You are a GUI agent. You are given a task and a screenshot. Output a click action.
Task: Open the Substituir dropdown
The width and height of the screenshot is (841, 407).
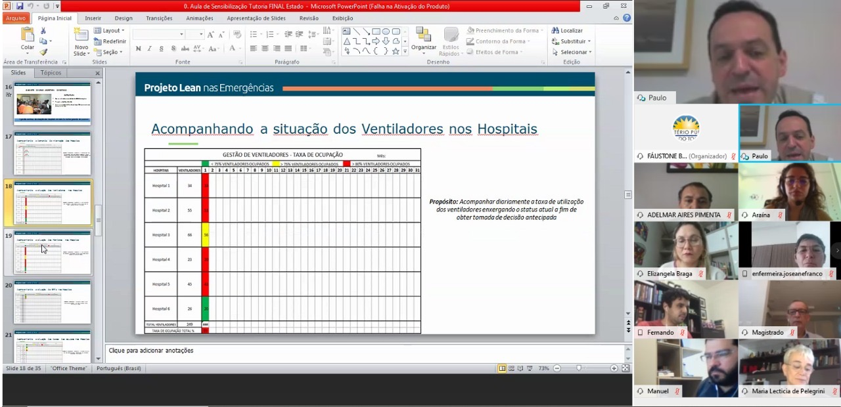pyautogui.click(x=570, y=41)
